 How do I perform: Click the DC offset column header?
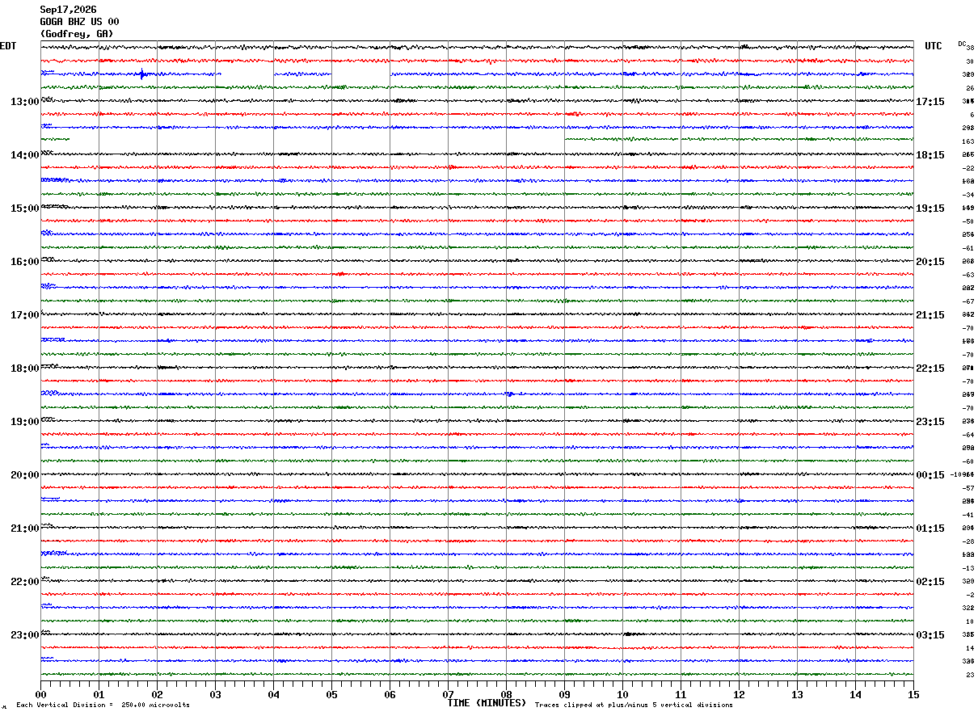click(962, 44)
